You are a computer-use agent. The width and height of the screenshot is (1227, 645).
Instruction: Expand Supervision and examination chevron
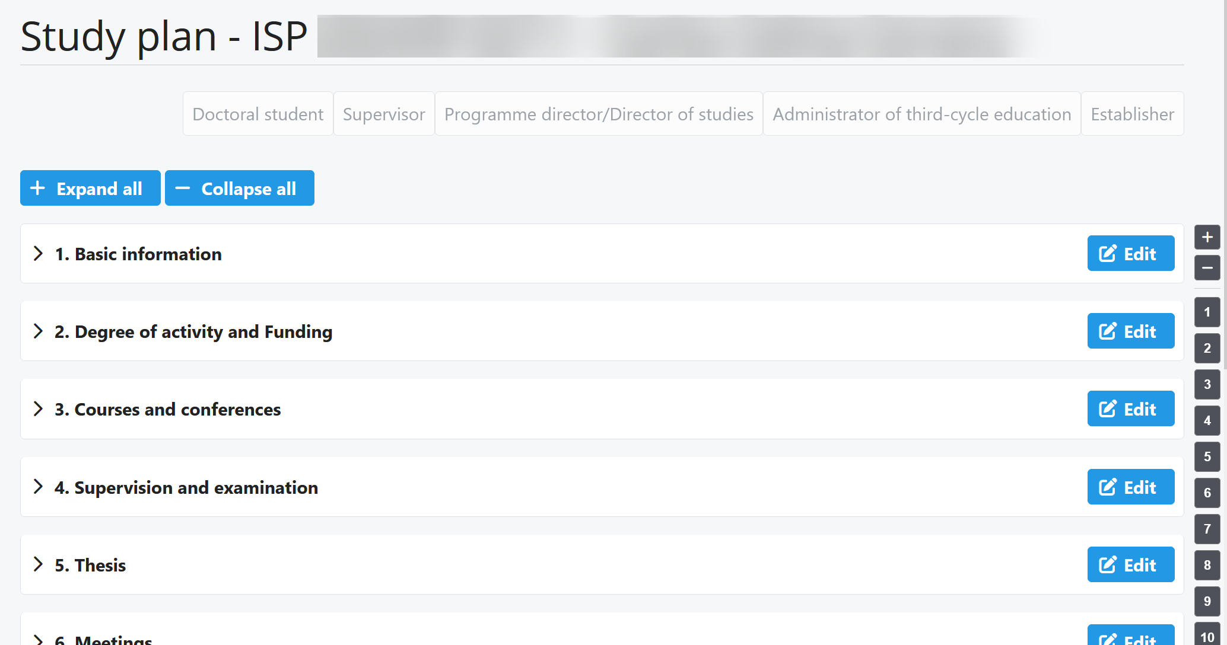pyautogui.click(x=39, y=487)
